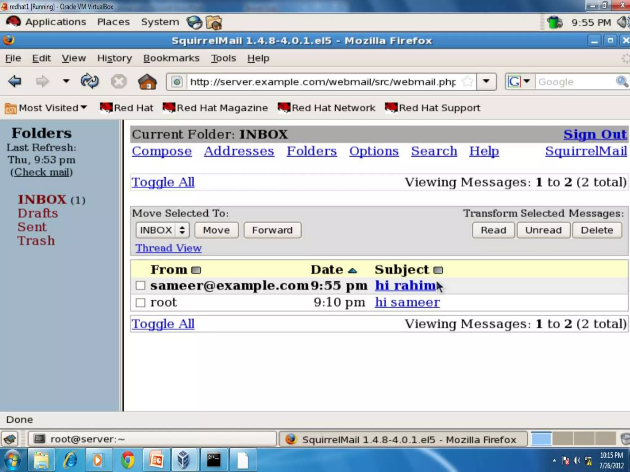Sort messages by the Subject column icon
This screenshot has height=472, width=630.
click(438, 270)
